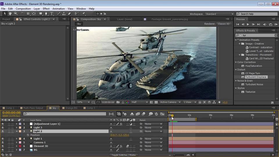Click the Play button in Preview
Image resolution: width=279 pixels, height=157 pixels.
[248, 24]
